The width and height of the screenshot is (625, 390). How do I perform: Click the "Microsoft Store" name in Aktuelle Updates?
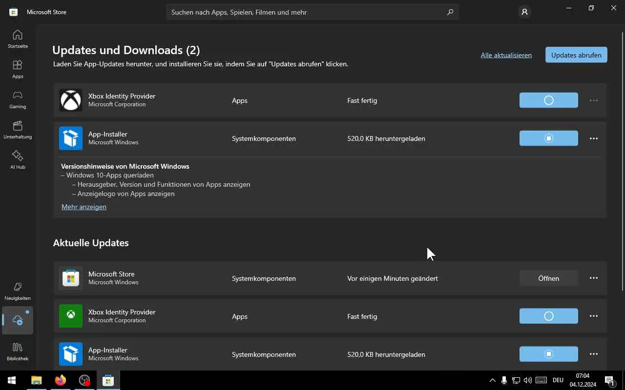tap(111, 274)
